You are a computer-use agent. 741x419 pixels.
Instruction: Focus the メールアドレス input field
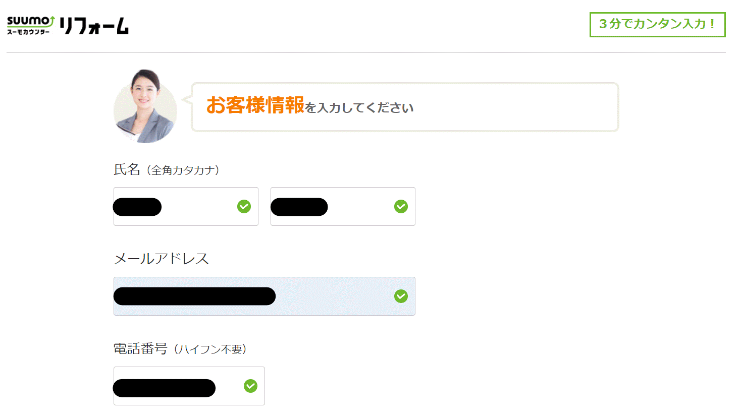(x=264, y=296)
